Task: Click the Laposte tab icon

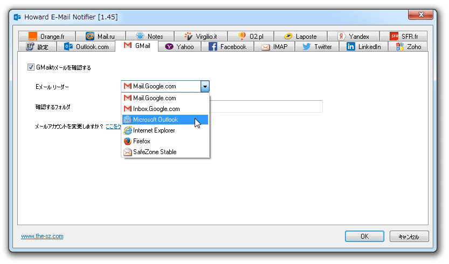Action: tap(288, 36)
